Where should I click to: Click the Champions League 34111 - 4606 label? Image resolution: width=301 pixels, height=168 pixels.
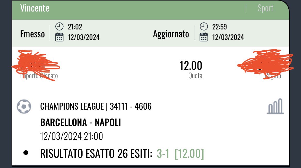point(96,106)
